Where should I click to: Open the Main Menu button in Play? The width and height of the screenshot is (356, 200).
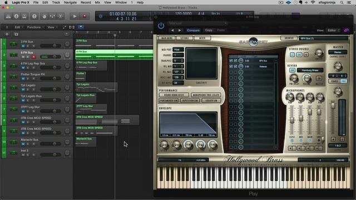pos(167,38)
